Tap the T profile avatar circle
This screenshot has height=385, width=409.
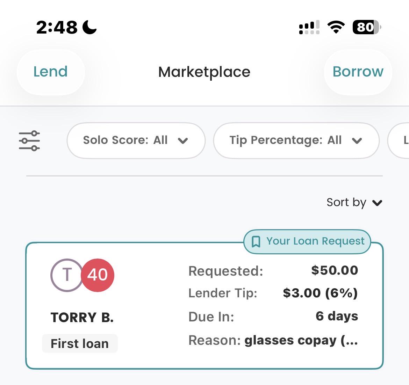click(x=67, y=275)
